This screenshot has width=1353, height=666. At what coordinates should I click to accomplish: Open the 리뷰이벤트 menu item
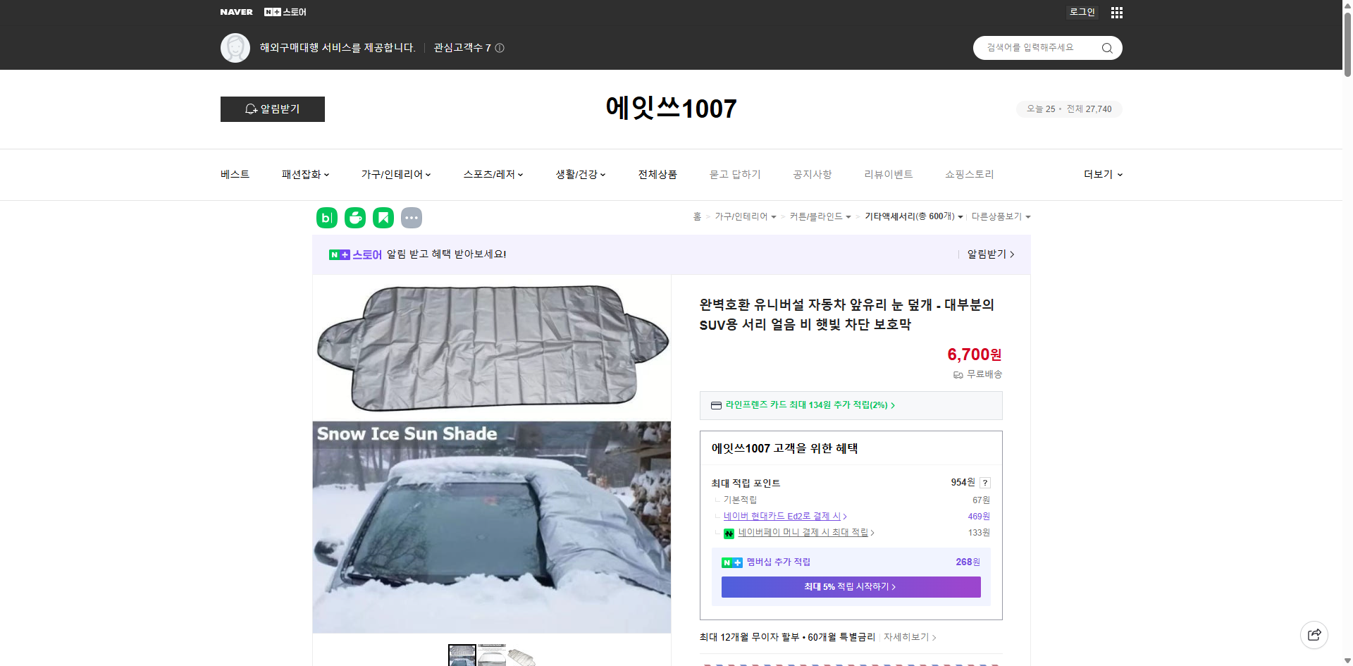(x=889, y=174)
